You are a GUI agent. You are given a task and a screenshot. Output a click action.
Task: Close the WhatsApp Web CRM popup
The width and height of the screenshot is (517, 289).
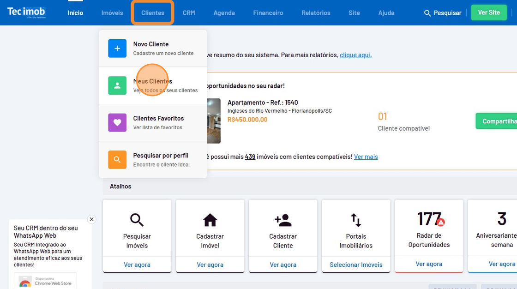coord(91,219)
